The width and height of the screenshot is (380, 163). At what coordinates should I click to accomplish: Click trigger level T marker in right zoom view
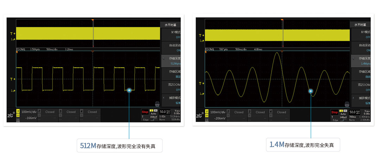point(202,83)
